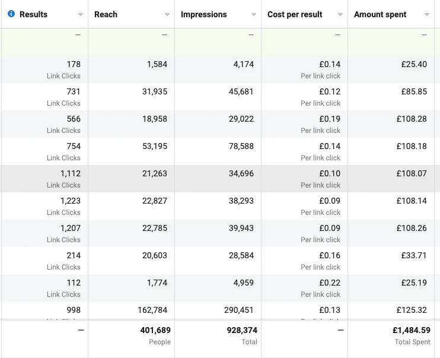440x358 pixels.
Task: Sort by Cost per result header
Action: [295, 14]
